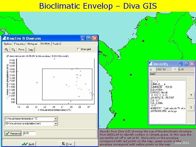Expand the Annual mean temperature dropdown

56,119
